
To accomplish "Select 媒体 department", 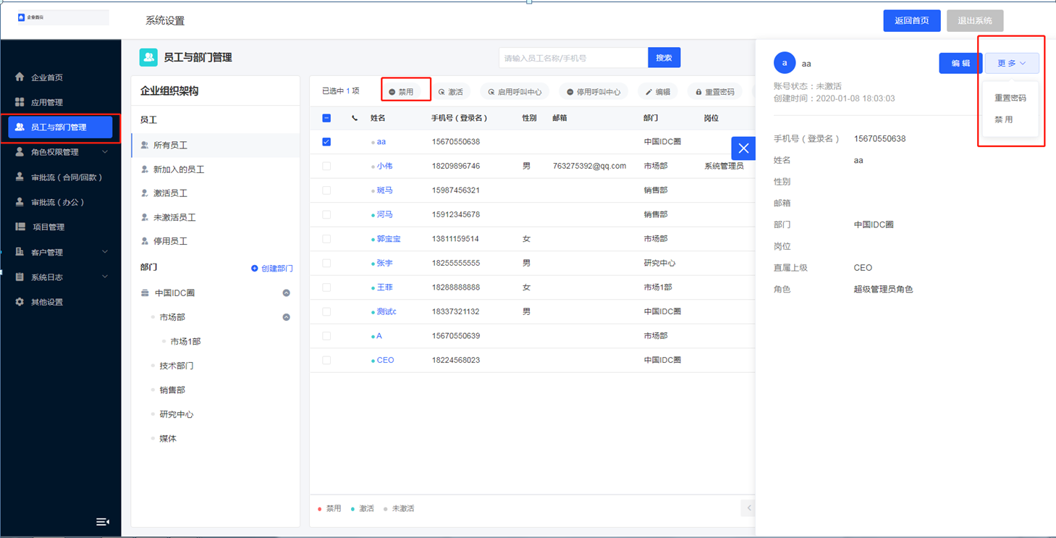I will 168,439.
